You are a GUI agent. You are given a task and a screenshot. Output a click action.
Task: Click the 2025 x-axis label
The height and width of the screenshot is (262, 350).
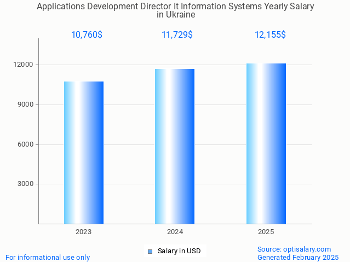tap(266, 232)
